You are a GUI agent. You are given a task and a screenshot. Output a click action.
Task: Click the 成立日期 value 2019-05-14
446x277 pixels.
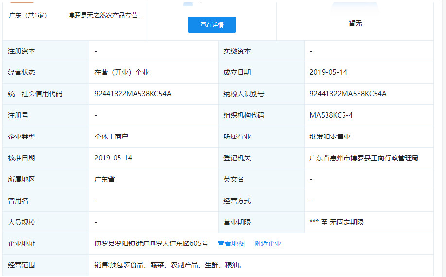pos(328,72)
